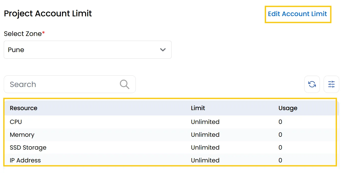Open the Edit Account Limit link
The image size is (343, 177).
[x=297, y=14]
